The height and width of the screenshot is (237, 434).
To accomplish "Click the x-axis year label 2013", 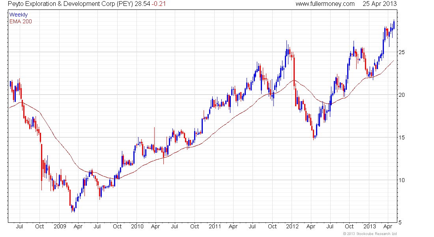I will pyautogui.click(x=370, y=226).
